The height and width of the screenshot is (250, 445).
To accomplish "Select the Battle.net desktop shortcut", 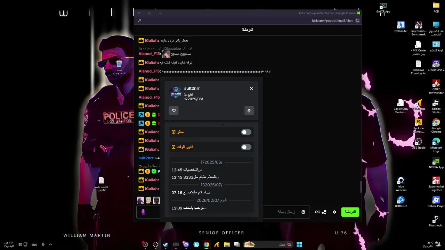I will click(401, 202).
